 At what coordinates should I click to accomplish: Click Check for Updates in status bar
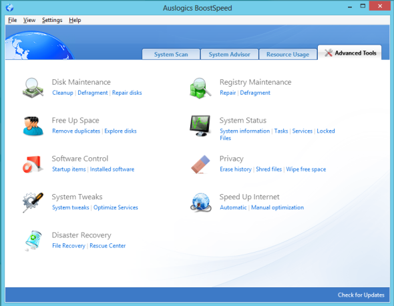coord(361,295)
